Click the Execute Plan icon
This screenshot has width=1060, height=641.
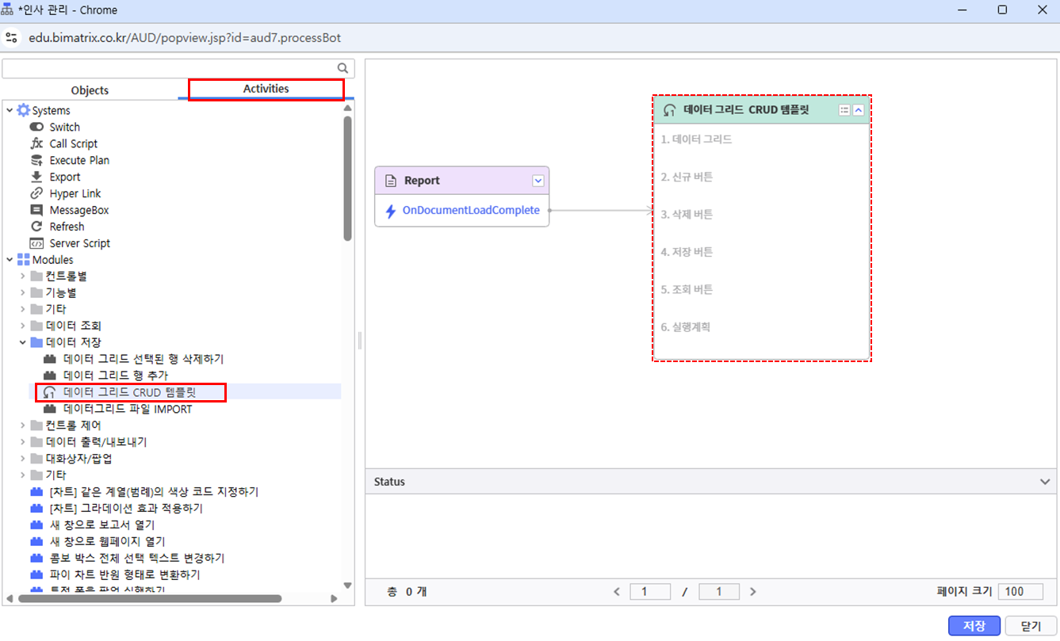pyautogui.click(x=36, y=160)
